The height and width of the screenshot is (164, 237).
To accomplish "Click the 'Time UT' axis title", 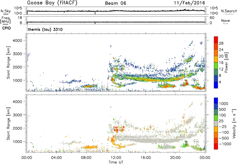I will [116, 162].
